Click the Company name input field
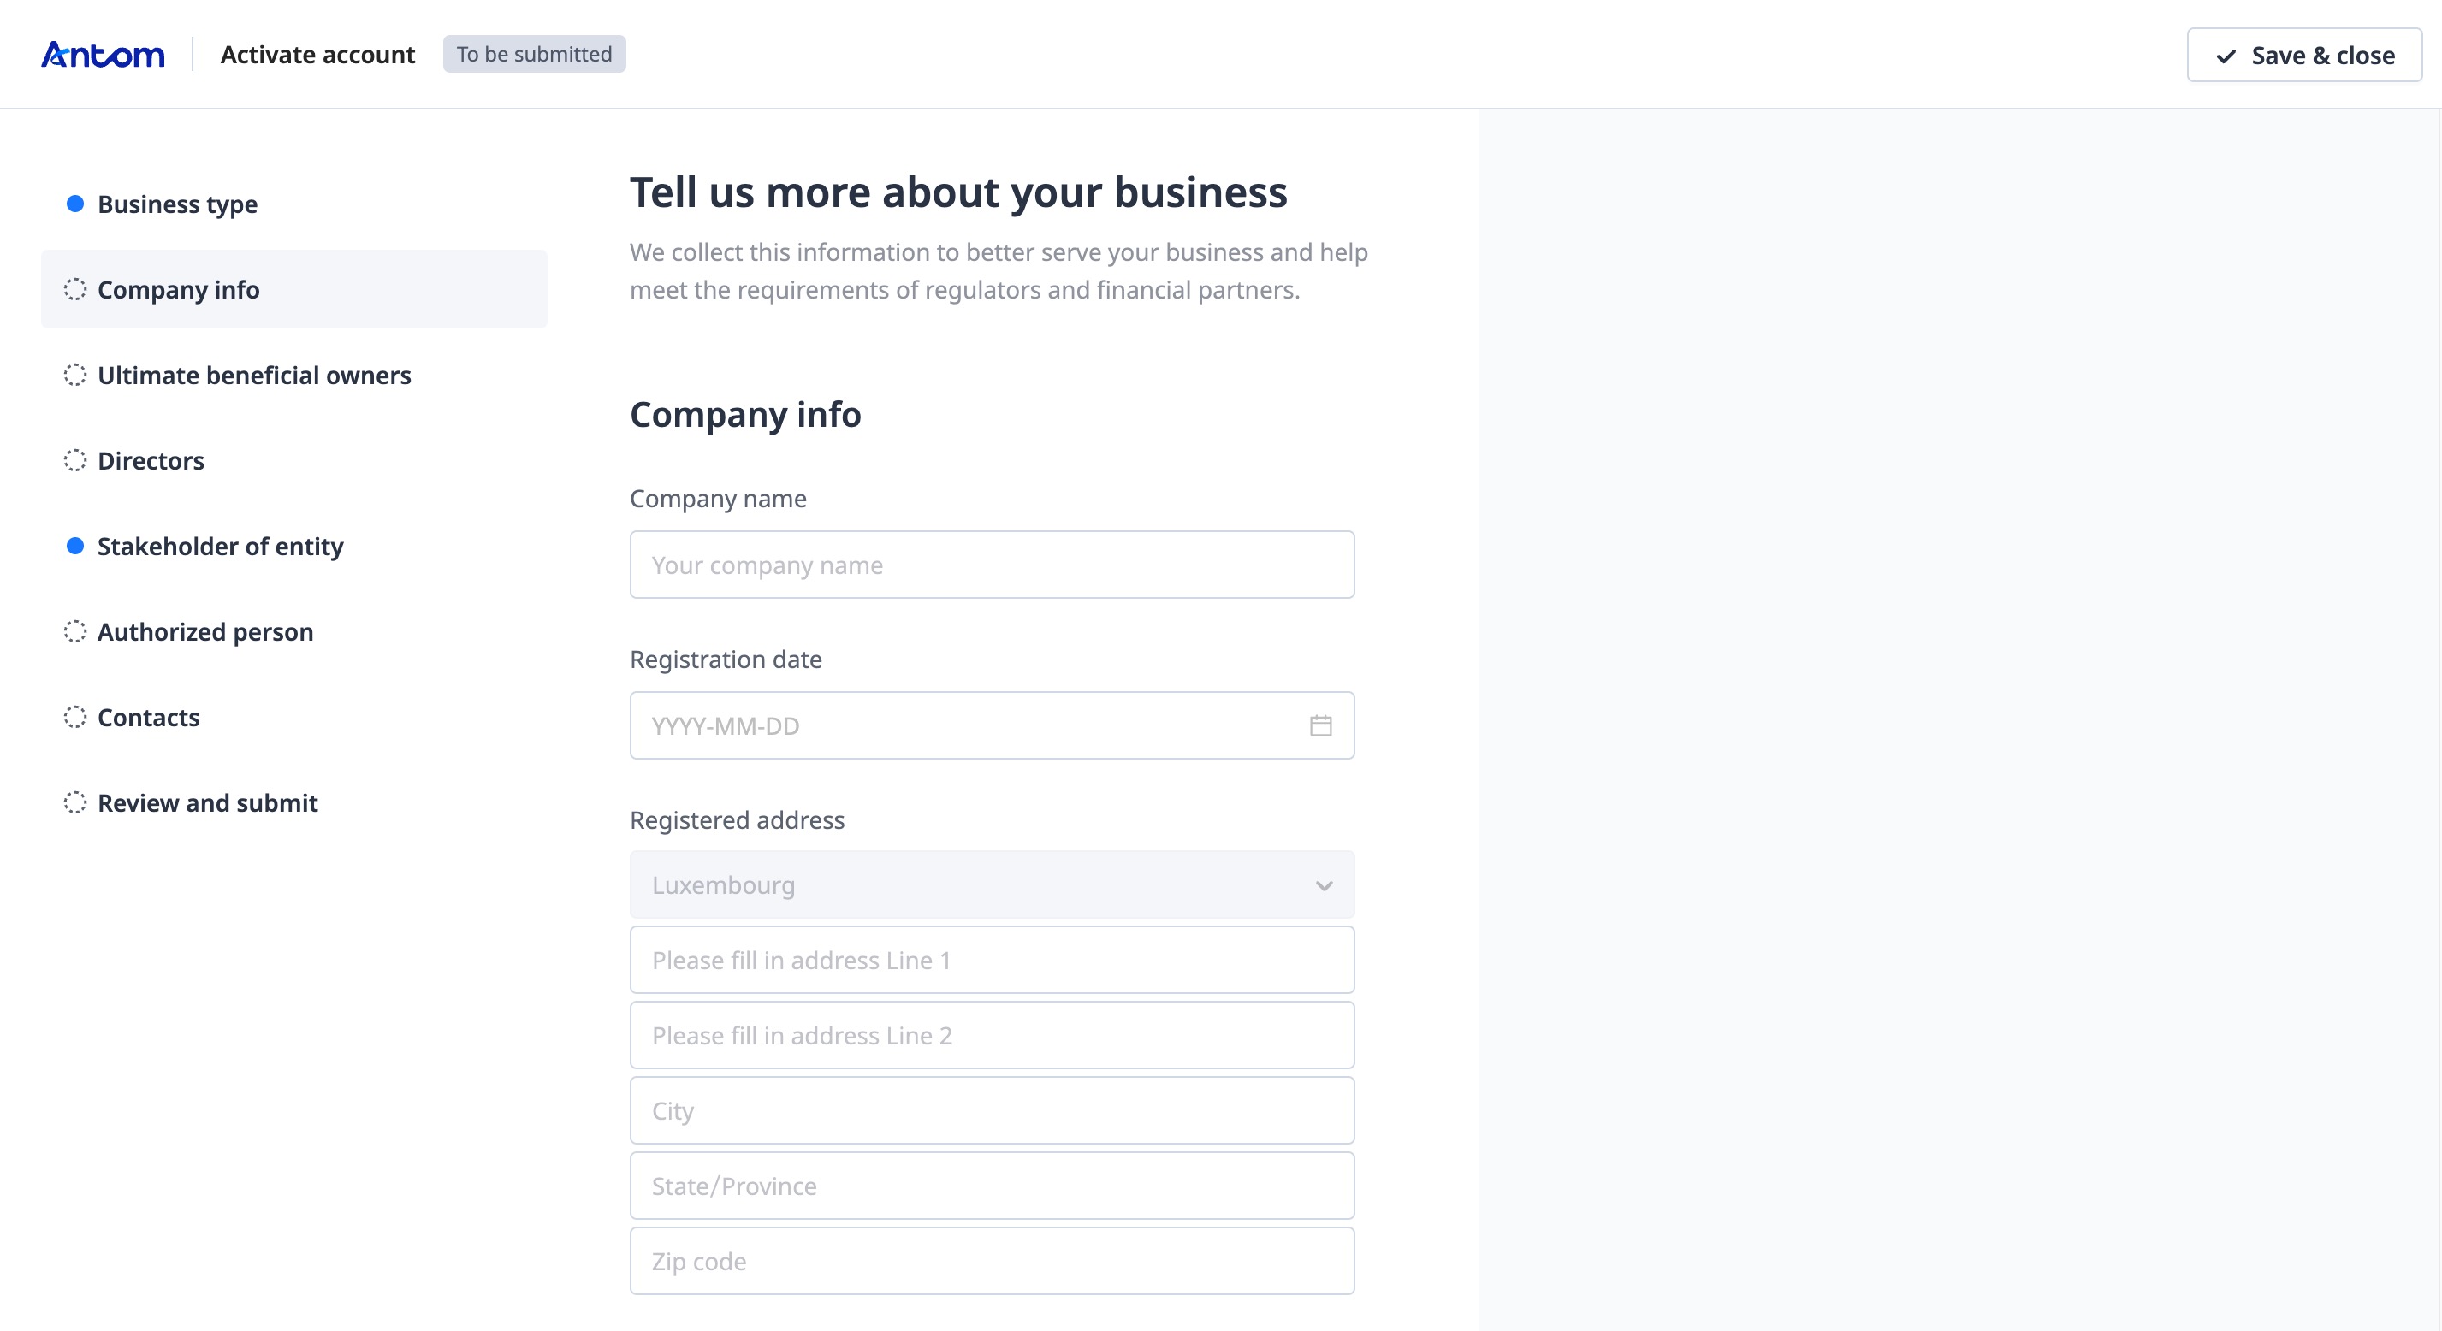2442x1331 pixels. click(992, 564)
